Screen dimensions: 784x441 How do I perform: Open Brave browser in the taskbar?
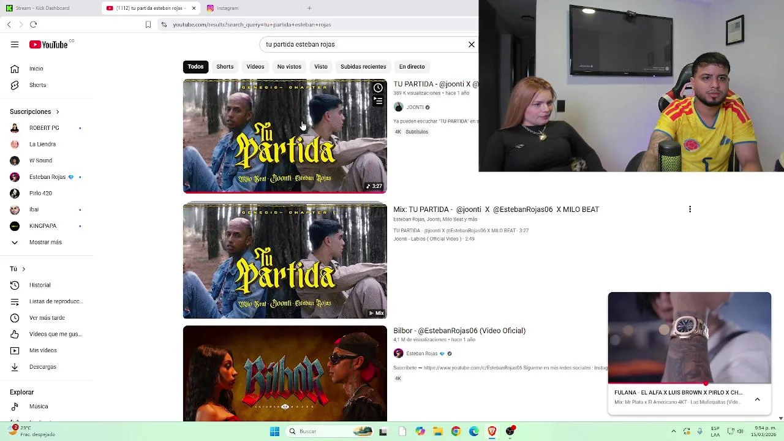(x=492, y=431)
